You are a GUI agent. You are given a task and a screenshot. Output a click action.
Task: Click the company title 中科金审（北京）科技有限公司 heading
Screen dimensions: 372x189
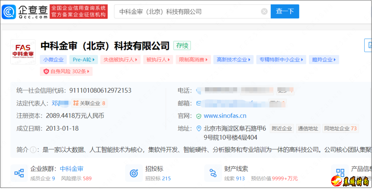pyautogui.click(x=105, y=46)
